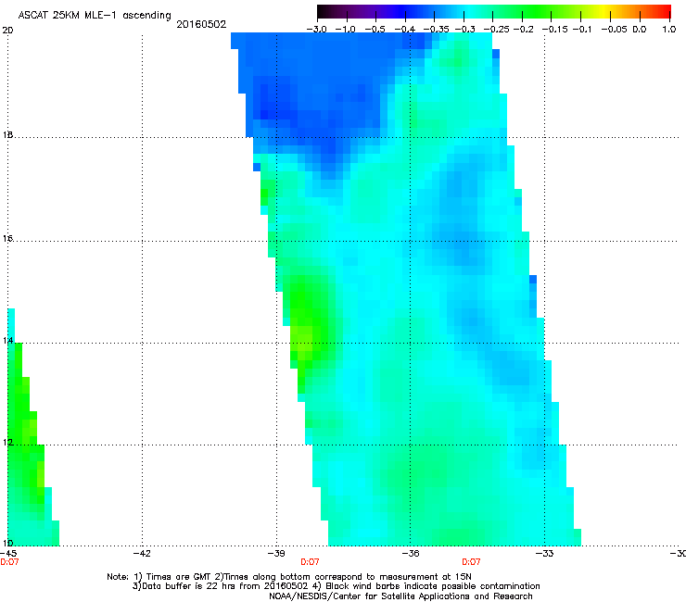
Task: Click the black end of the color scale bar
Action: [x=324, y=12]
